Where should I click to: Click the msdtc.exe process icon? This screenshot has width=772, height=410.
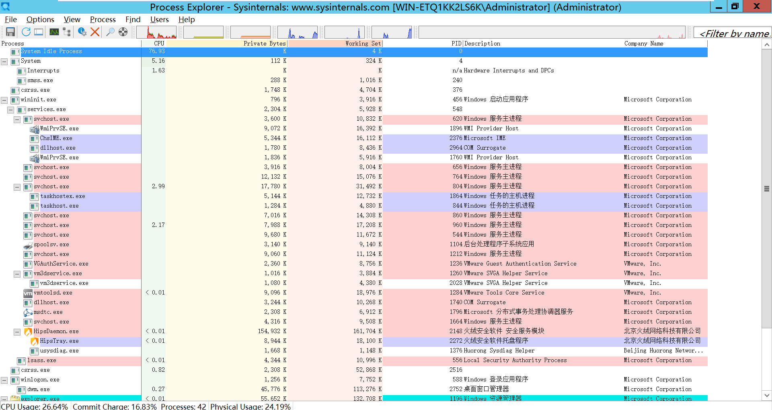(x=28, y=313)
